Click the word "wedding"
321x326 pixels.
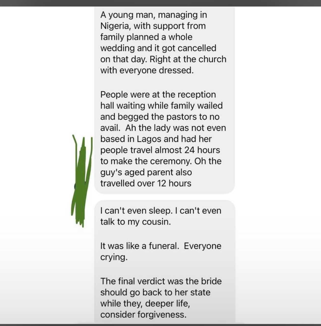click(x=117, y=48)
